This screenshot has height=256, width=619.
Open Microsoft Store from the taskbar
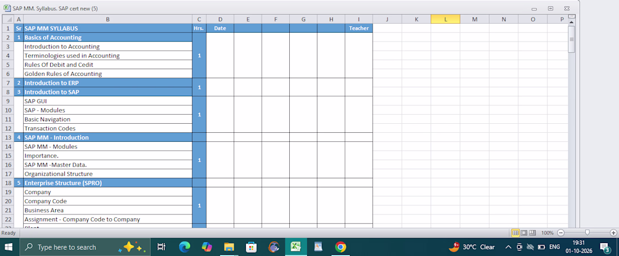[x=251, y=247]
